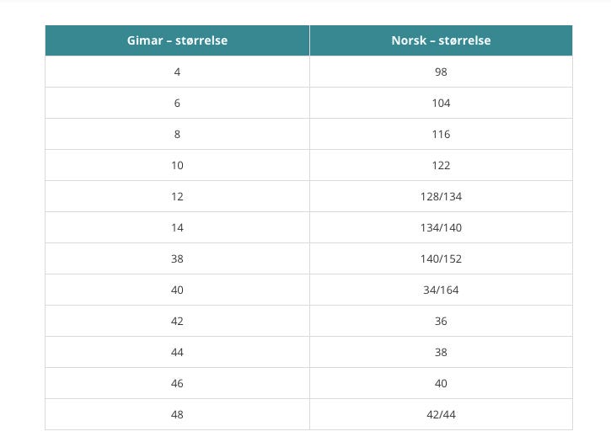
Task: Select the 140/152 Norwegian size cell
Action: tap(441, 258)
